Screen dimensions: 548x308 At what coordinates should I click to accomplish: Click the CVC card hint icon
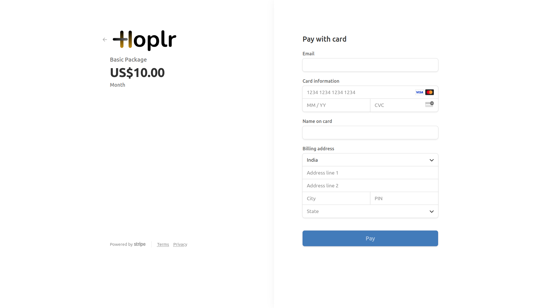tap(429, 104)
